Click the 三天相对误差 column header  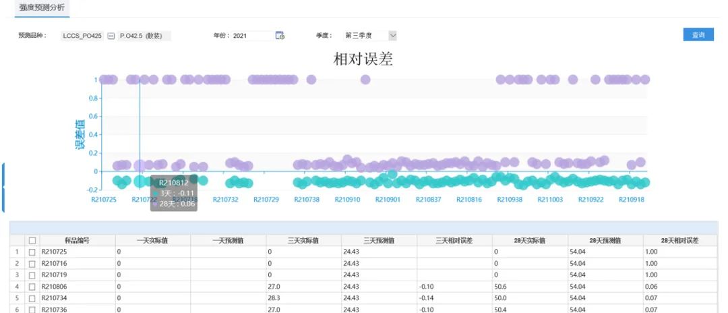[454, 240]
